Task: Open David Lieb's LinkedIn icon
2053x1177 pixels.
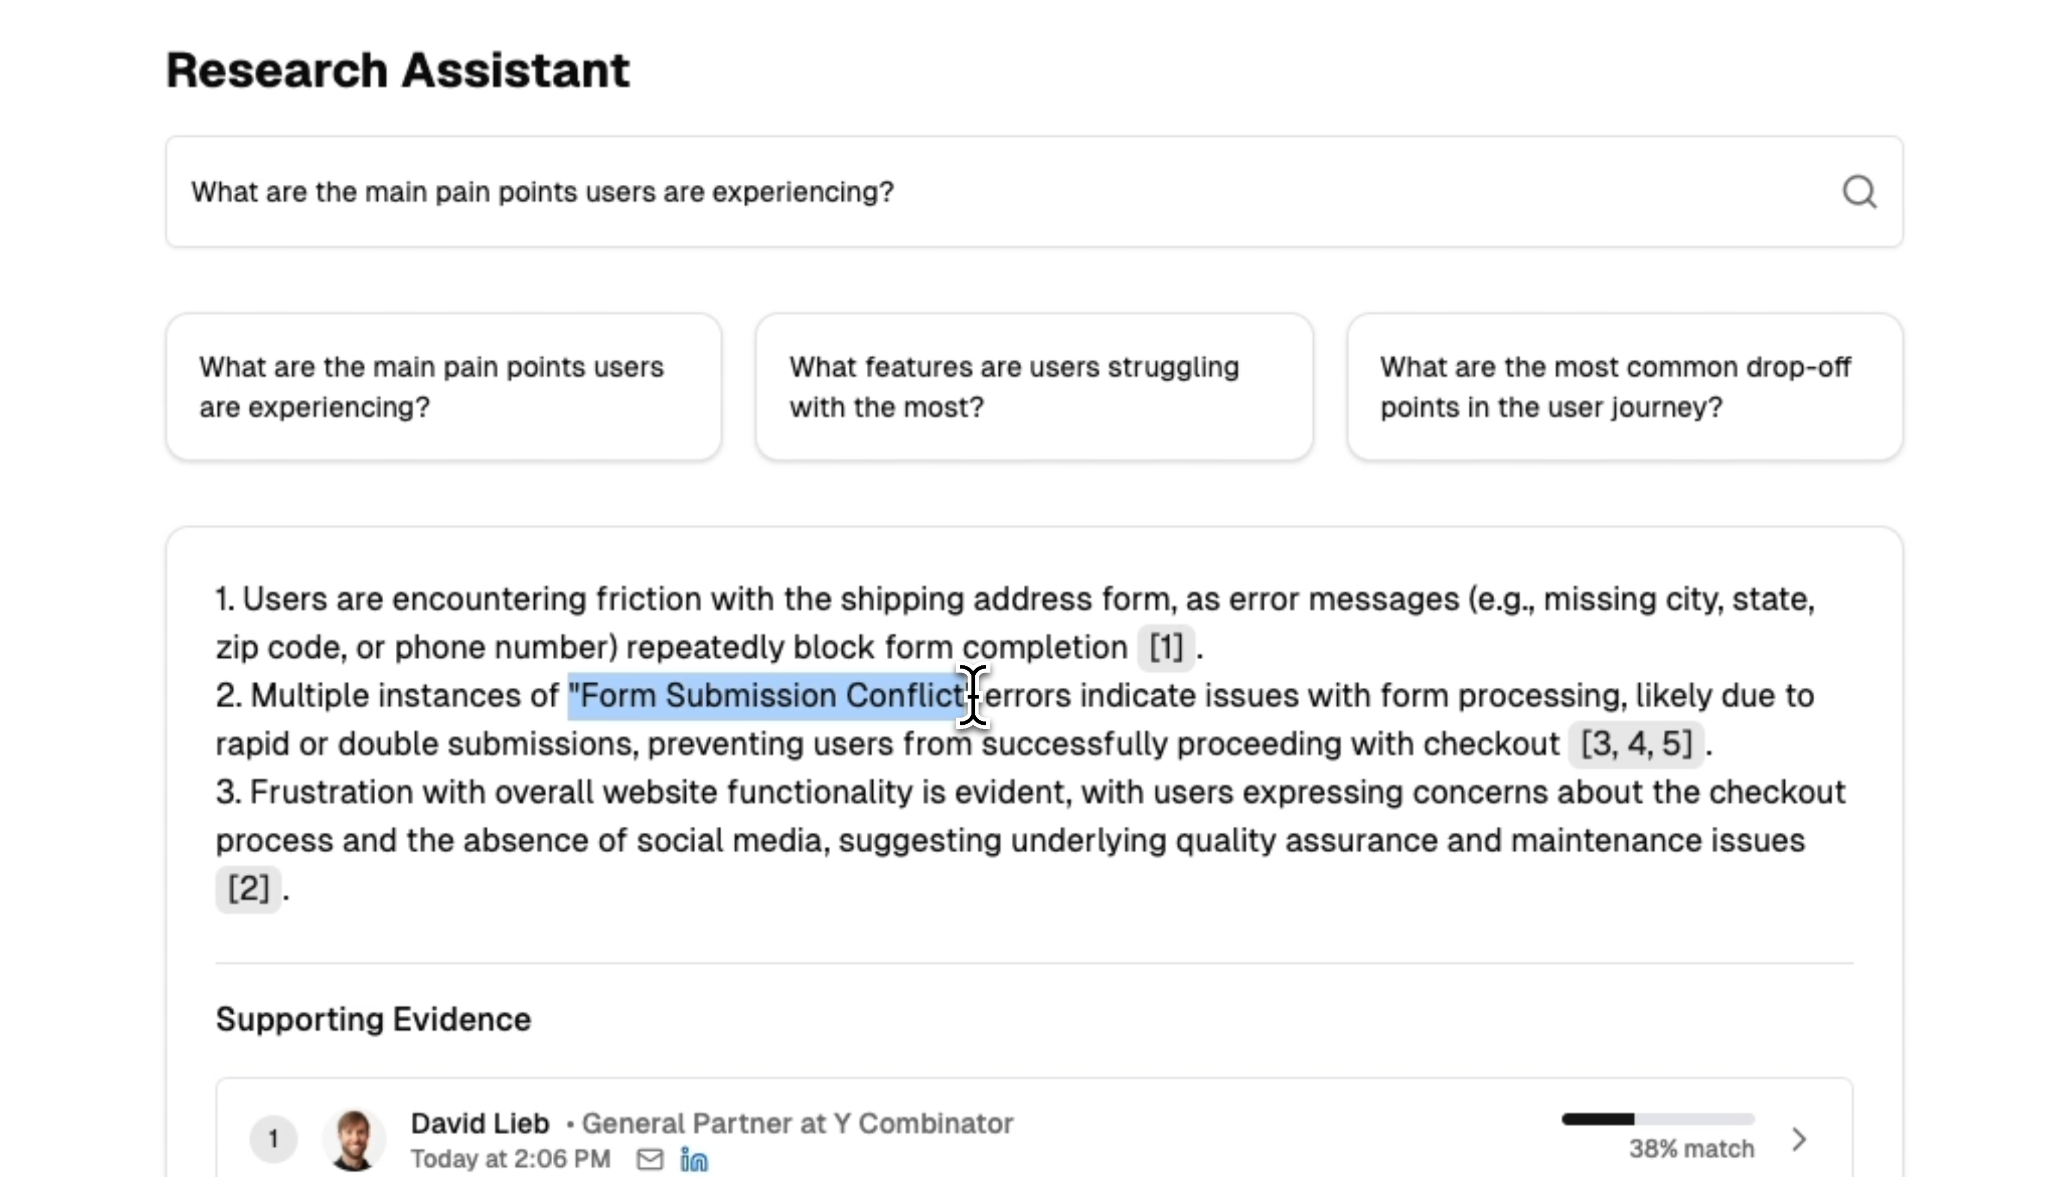Action: [x=694, y=1159]
